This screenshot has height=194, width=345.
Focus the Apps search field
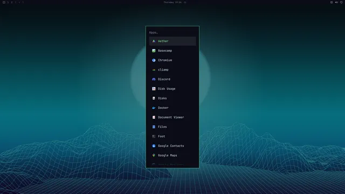172,32
